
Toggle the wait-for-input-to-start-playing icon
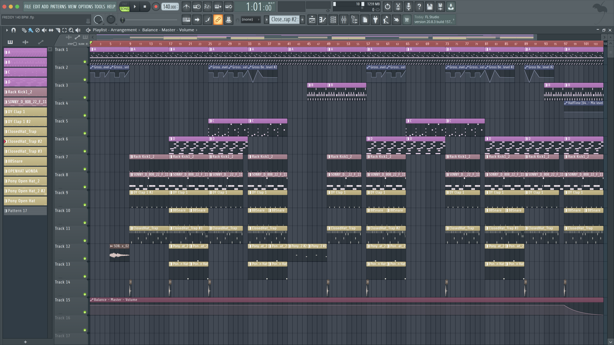coord(197,6)
